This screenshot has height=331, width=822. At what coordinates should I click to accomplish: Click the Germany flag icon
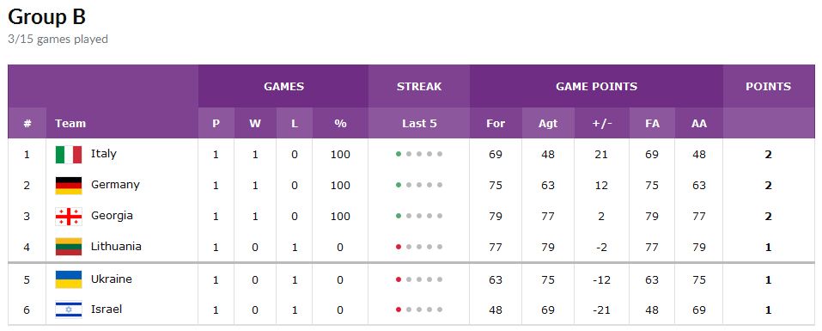pos(69,186)
